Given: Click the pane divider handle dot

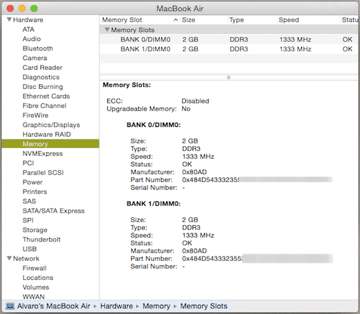Looking at the screenshot, I should pyautogui.click(x=228, y=78).
